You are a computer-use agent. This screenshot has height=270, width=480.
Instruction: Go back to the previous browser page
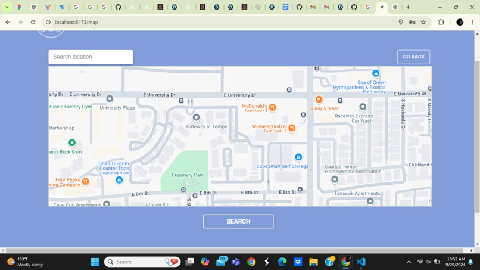8,22
